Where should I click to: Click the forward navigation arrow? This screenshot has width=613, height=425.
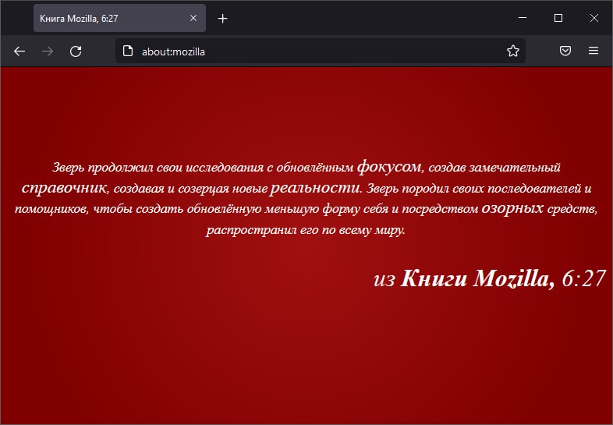(48, 51)
